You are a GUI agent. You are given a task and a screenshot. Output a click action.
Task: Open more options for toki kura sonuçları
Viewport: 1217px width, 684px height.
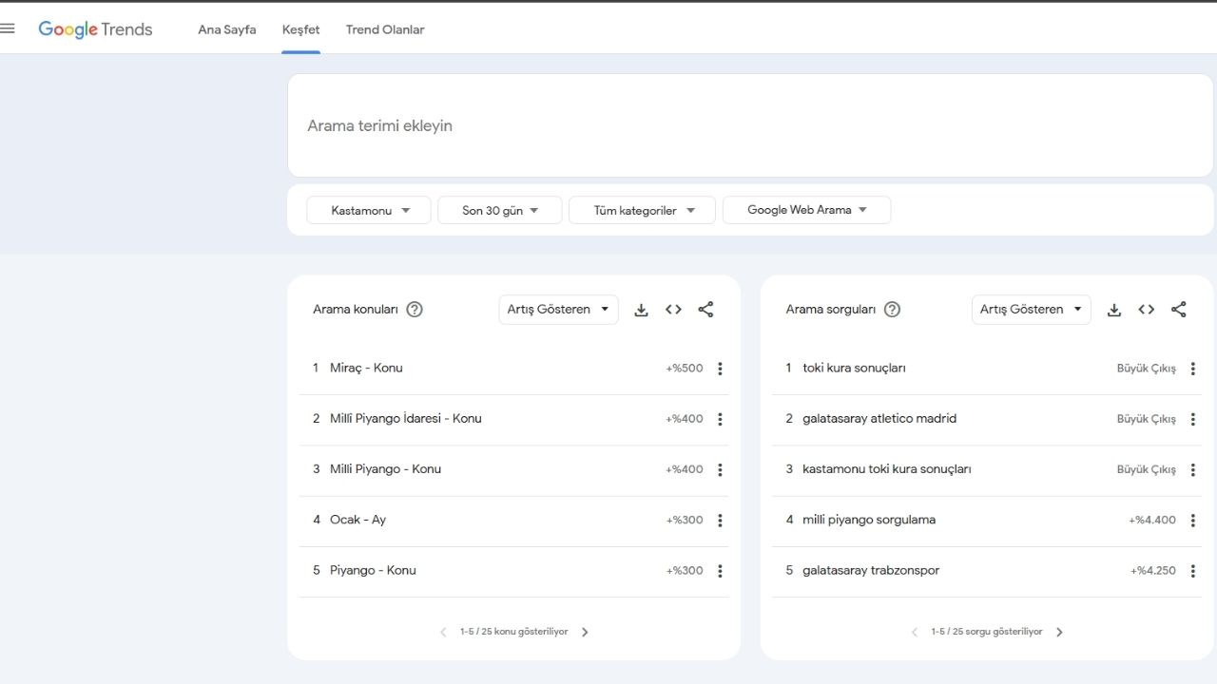(x=1193, y=369)
